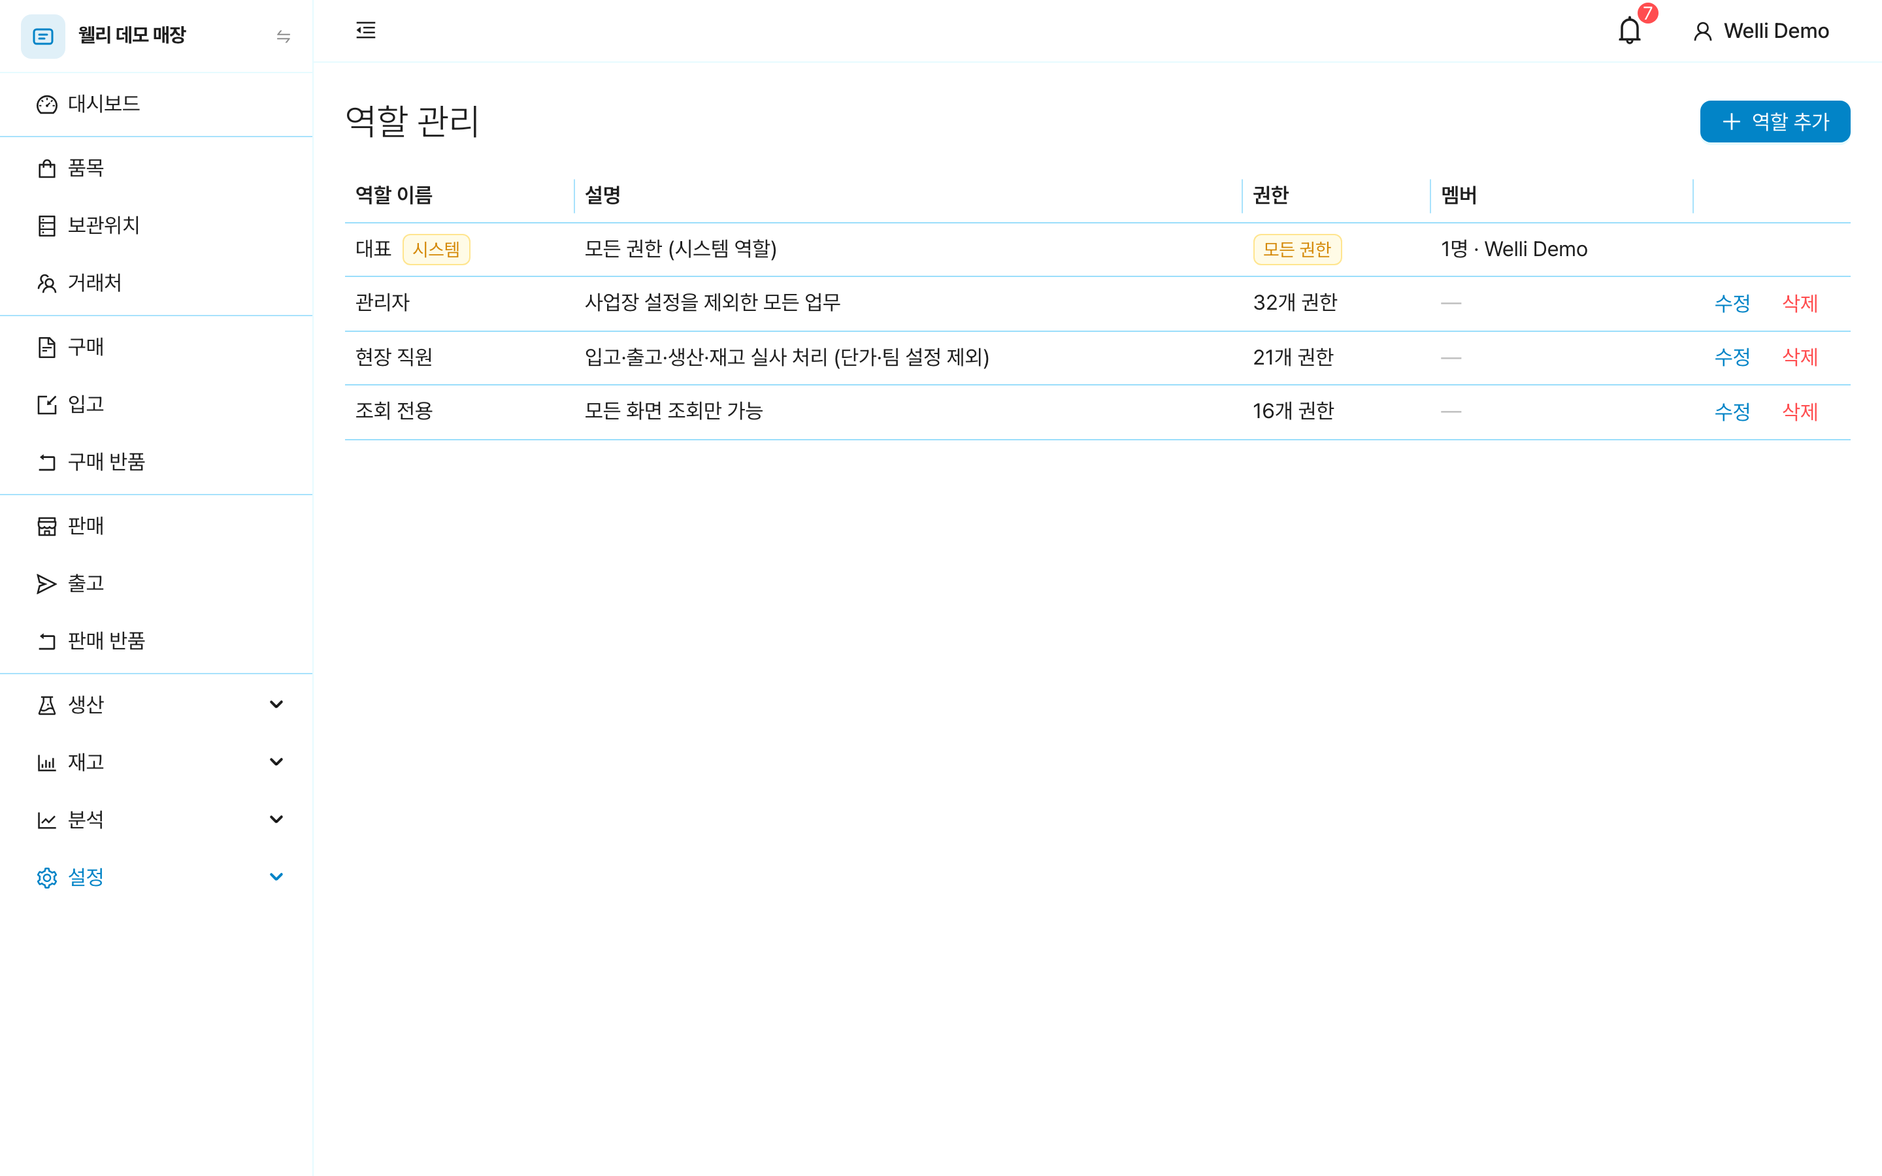Expand the 생산 submenu chevron

276,704
